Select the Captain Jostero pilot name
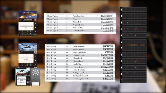The width and height of the screenshot is (166, 93). pos(78,25)
